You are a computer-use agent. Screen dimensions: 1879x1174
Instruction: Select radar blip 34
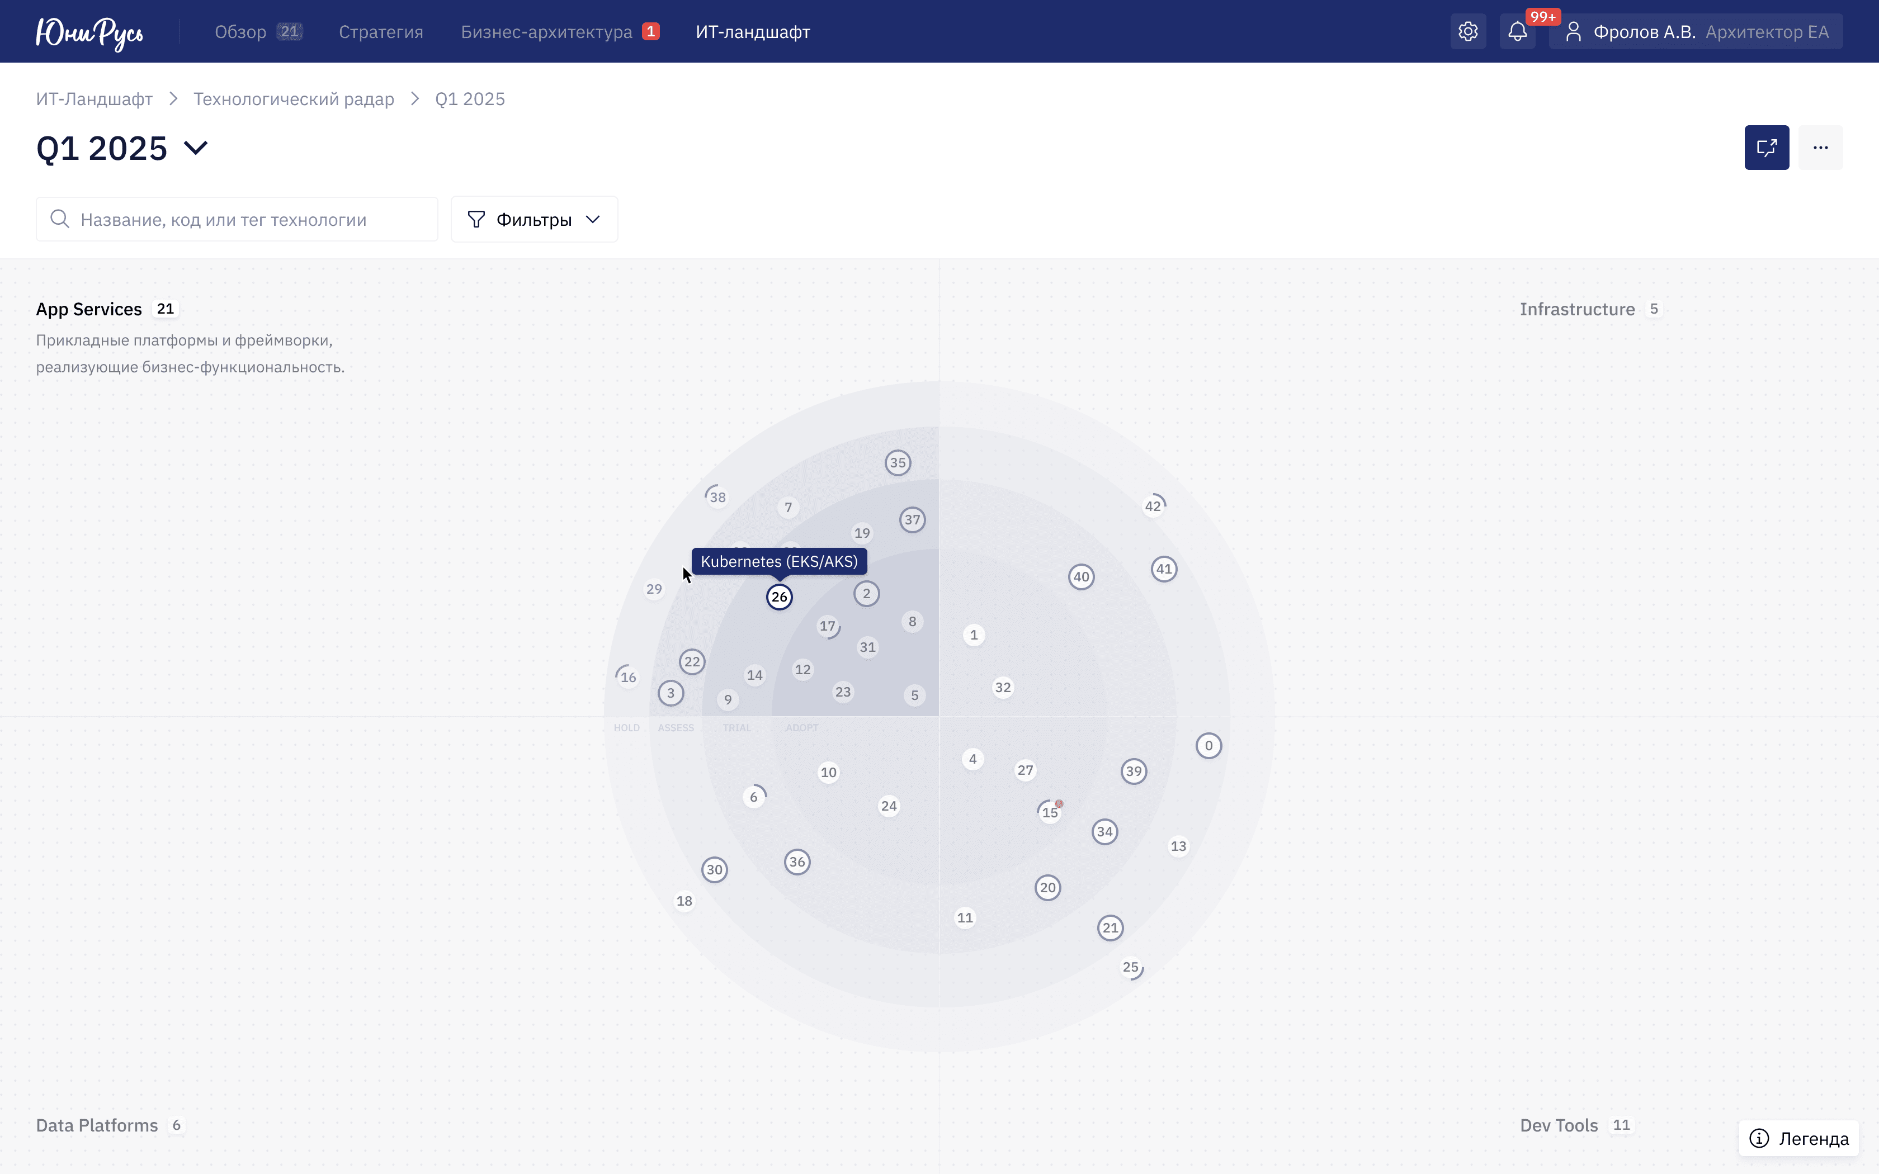pos(1104,832)
